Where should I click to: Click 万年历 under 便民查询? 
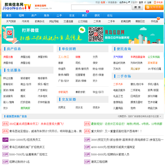(117, 69)
